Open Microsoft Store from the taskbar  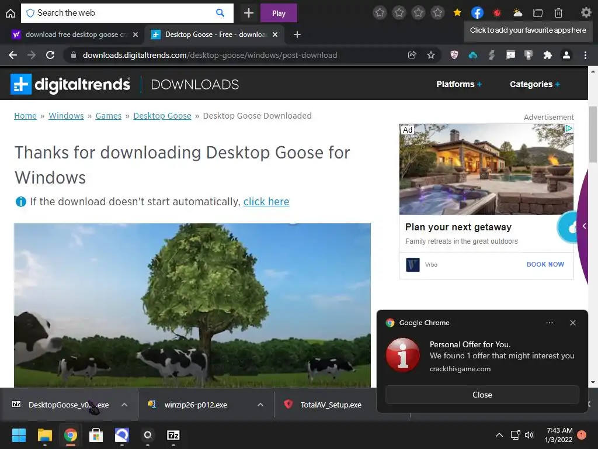coord(96,435)
